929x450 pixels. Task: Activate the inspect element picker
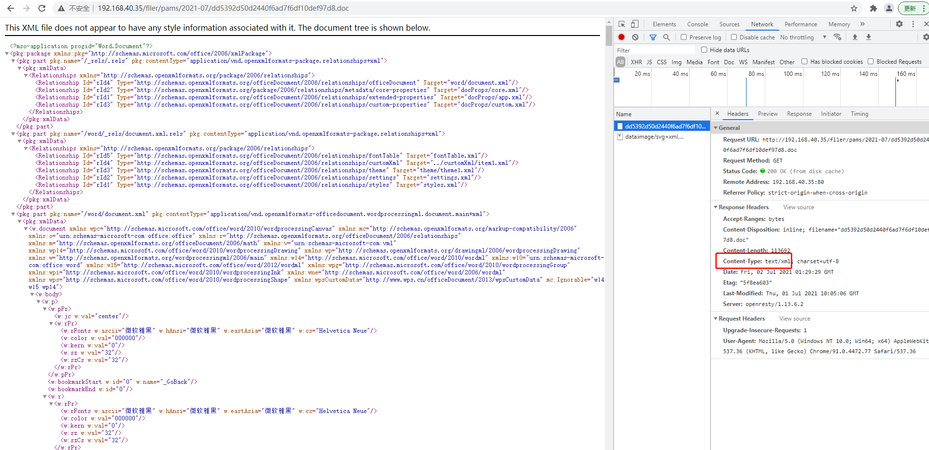click(621, 24)
